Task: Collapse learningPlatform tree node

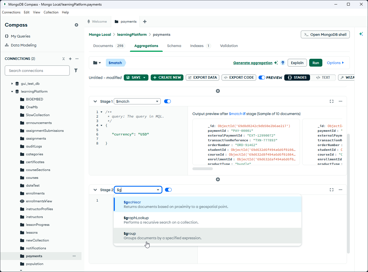Action: 12,92
